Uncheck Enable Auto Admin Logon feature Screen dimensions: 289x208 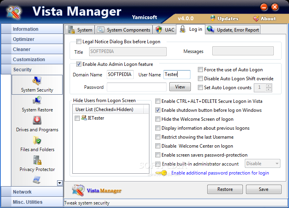79,64
